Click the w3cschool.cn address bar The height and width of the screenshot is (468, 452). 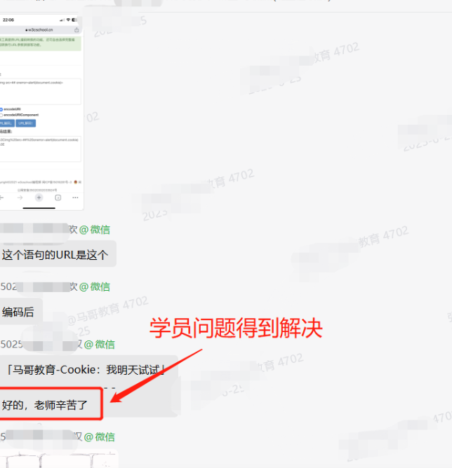click(x=39, y=30)
